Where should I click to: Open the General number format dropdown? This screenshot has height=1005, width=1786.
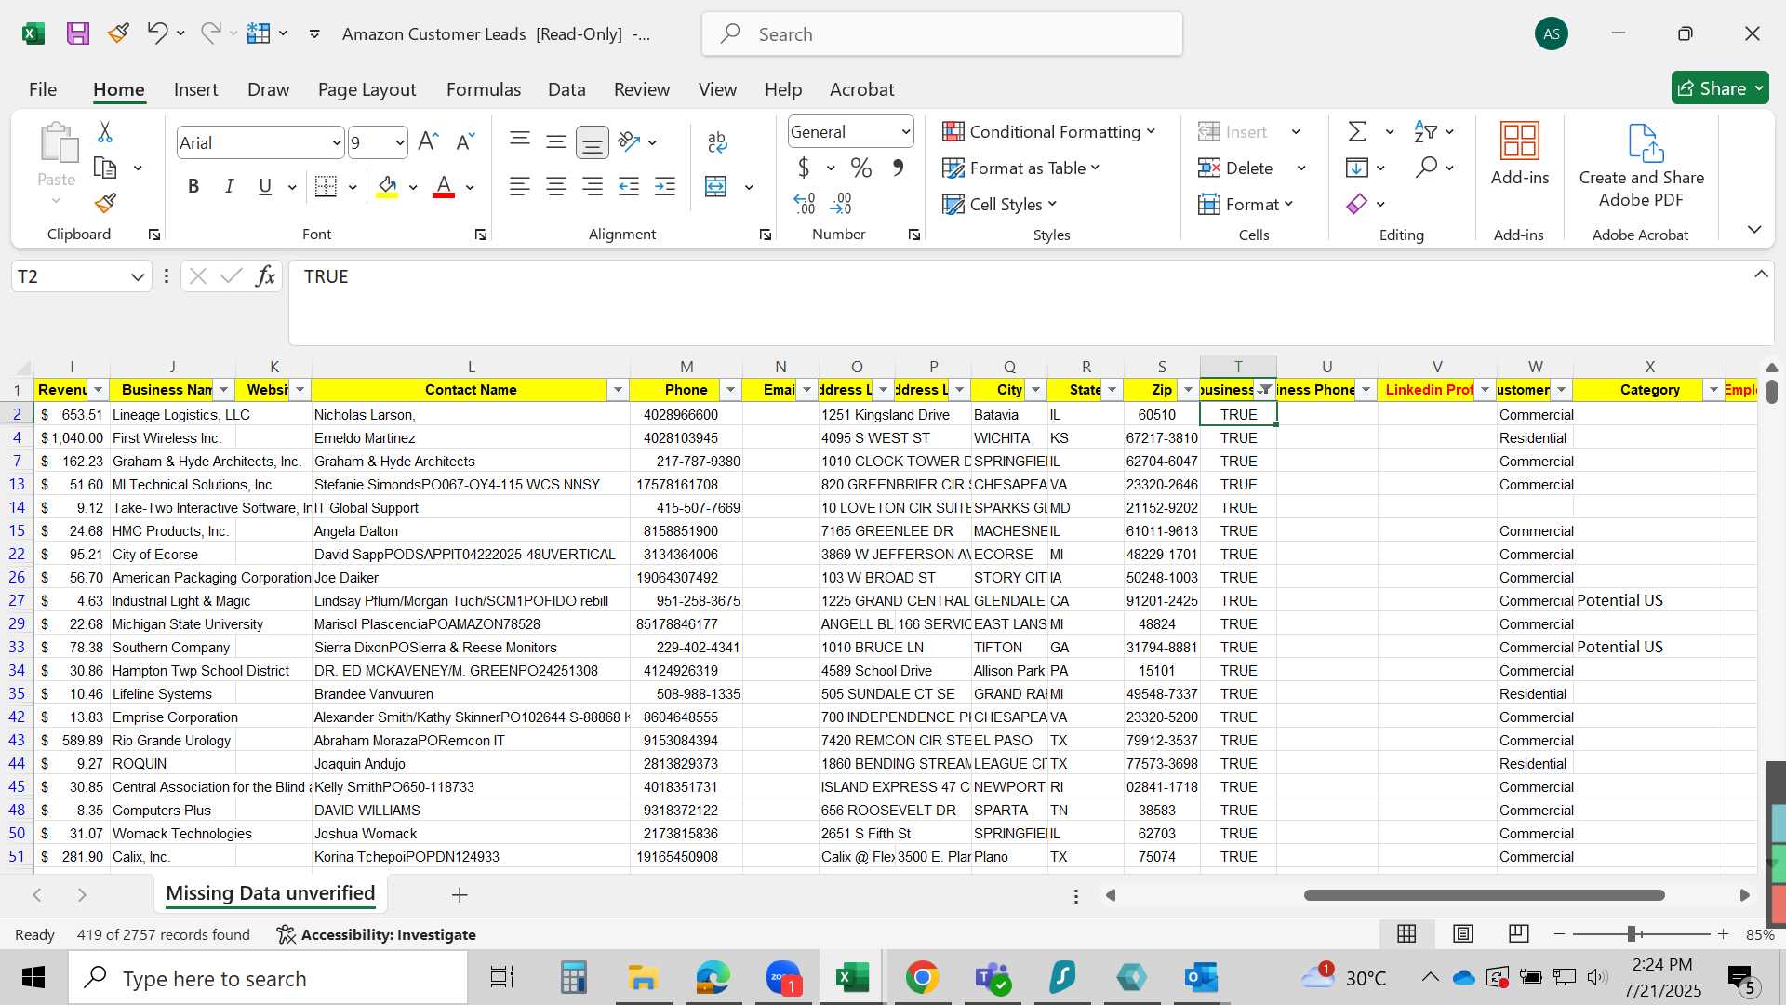coord(905,132)
